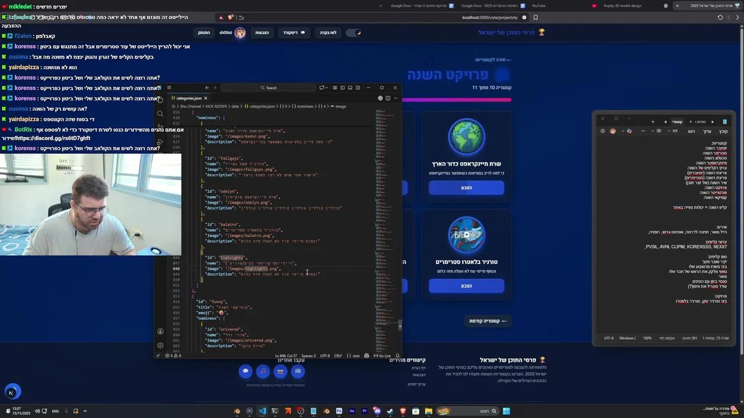The width and height of the screenshot is (744, 418).
Task: Open the Manage gear in VS Code activity bar
Action: 160,345
